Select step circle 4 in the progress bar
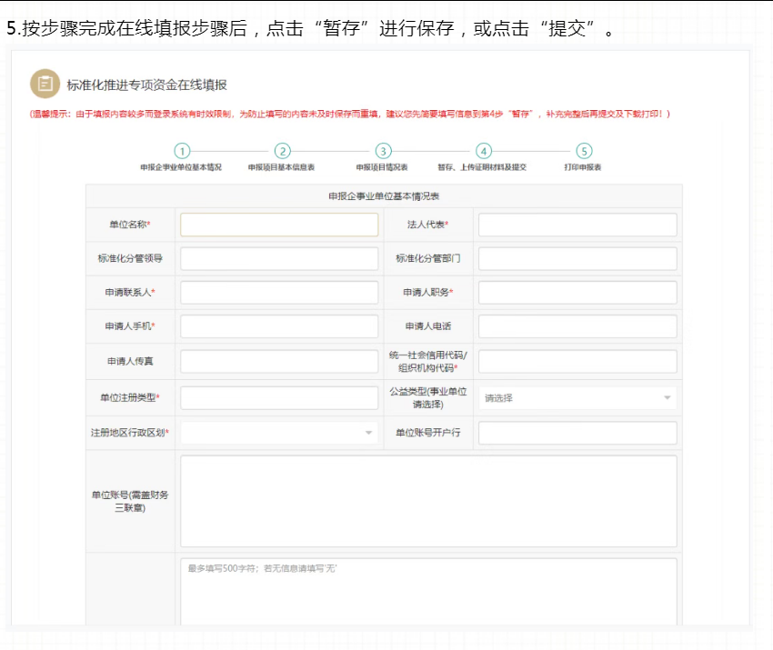Screen dimensions: 773x650 click(485, 151)
